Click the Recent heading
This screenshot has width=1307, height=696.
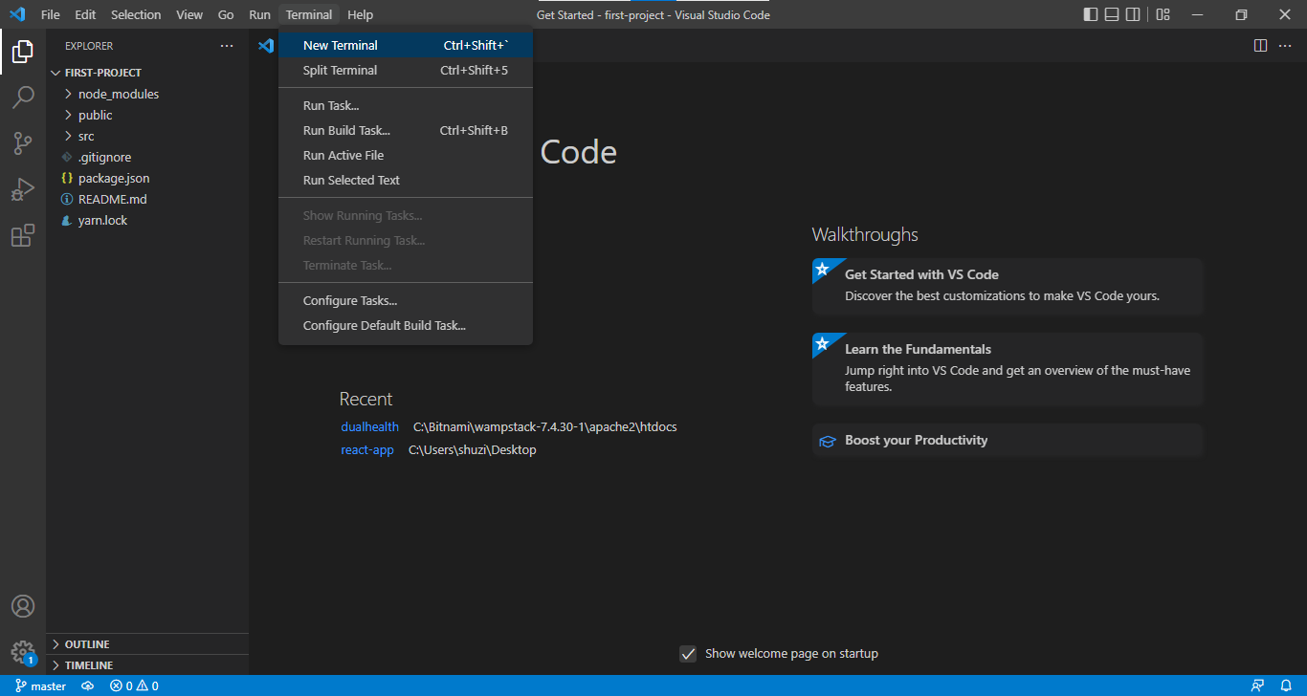[366, 399]
